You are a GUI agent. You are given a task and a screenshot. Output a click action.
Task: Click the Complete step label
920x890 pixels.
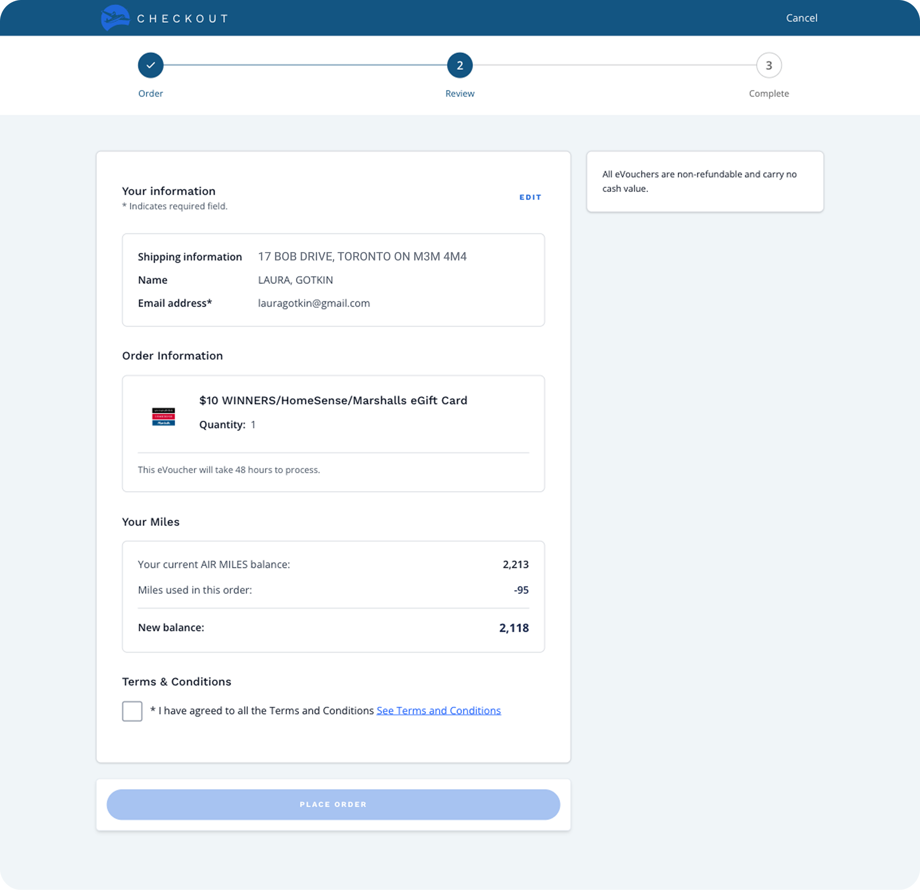tap(768, 93)
